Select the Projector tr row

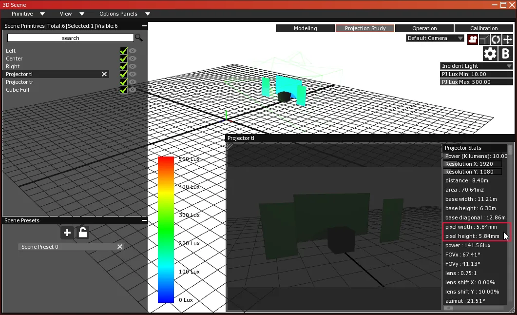tap(56, 82)
